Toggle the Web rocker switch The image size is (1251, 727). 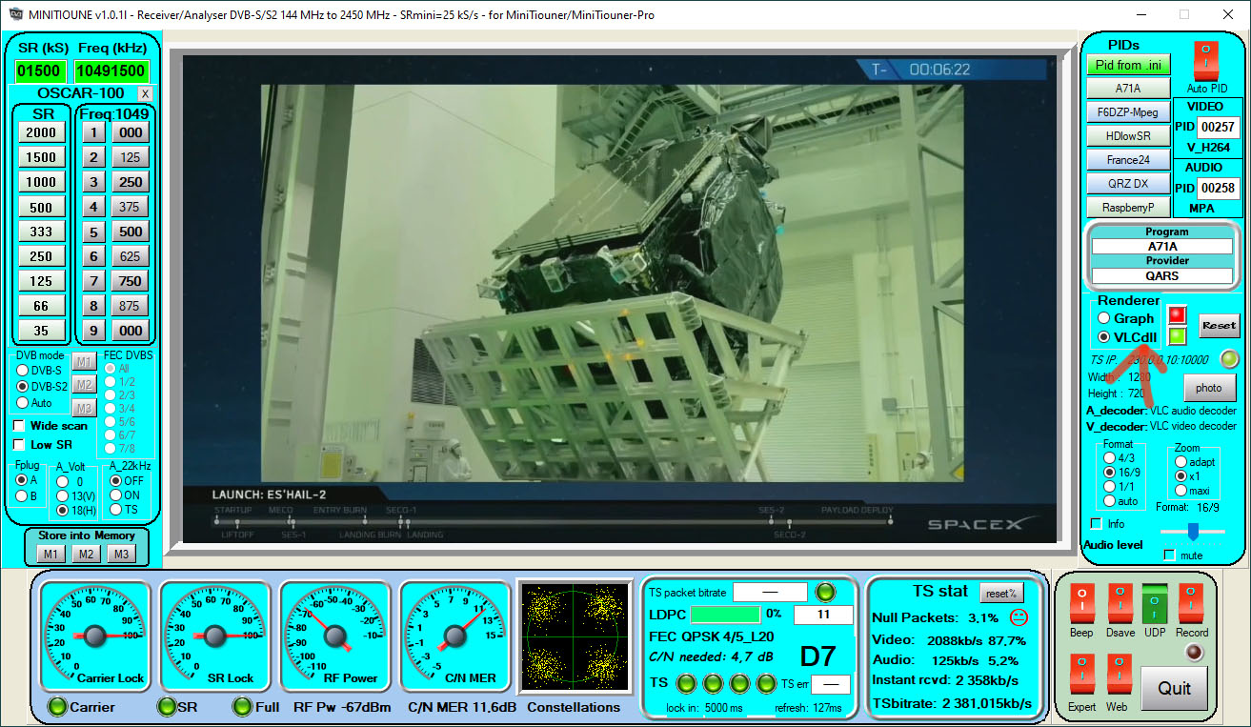(x=1120, y=674)
